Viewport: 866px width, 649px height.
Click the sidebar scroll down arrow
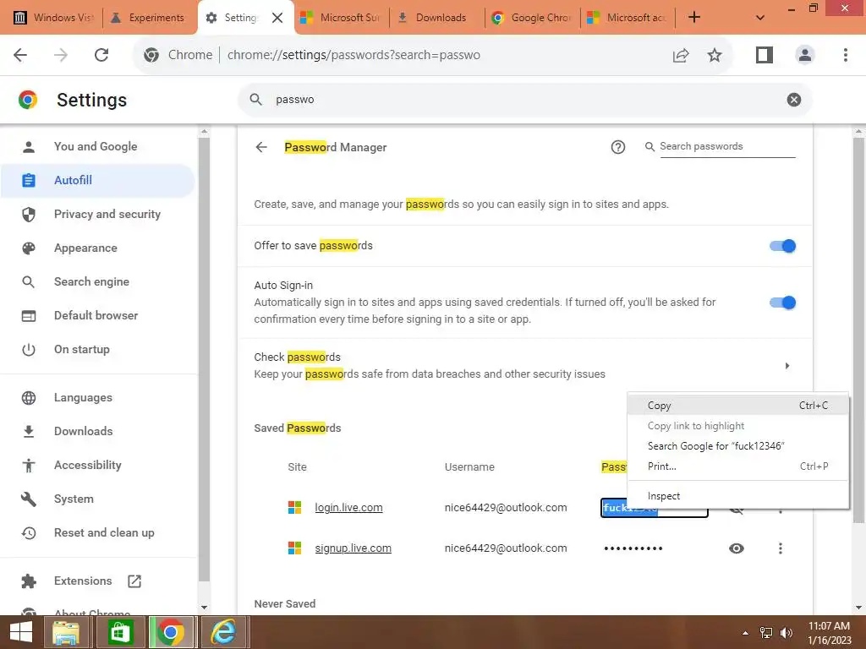204,607
